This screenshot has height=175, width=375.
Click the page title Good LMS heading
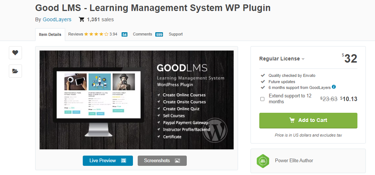[153, 8]
